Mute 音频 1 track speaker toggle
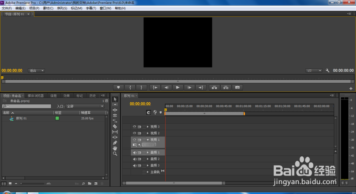Screen dimensions: 356x194 click(x=135, y=152)
